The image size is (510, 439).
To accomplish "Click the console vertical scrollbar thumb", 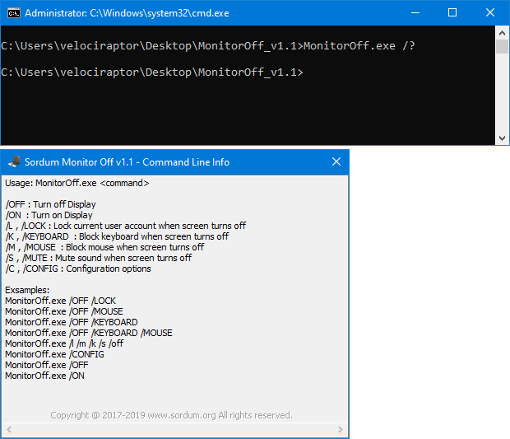I will 503,47.
